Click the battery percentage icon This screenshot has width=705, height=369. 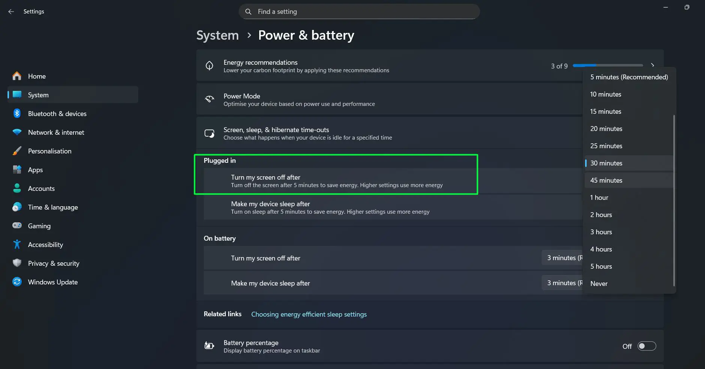click(210, 345)
